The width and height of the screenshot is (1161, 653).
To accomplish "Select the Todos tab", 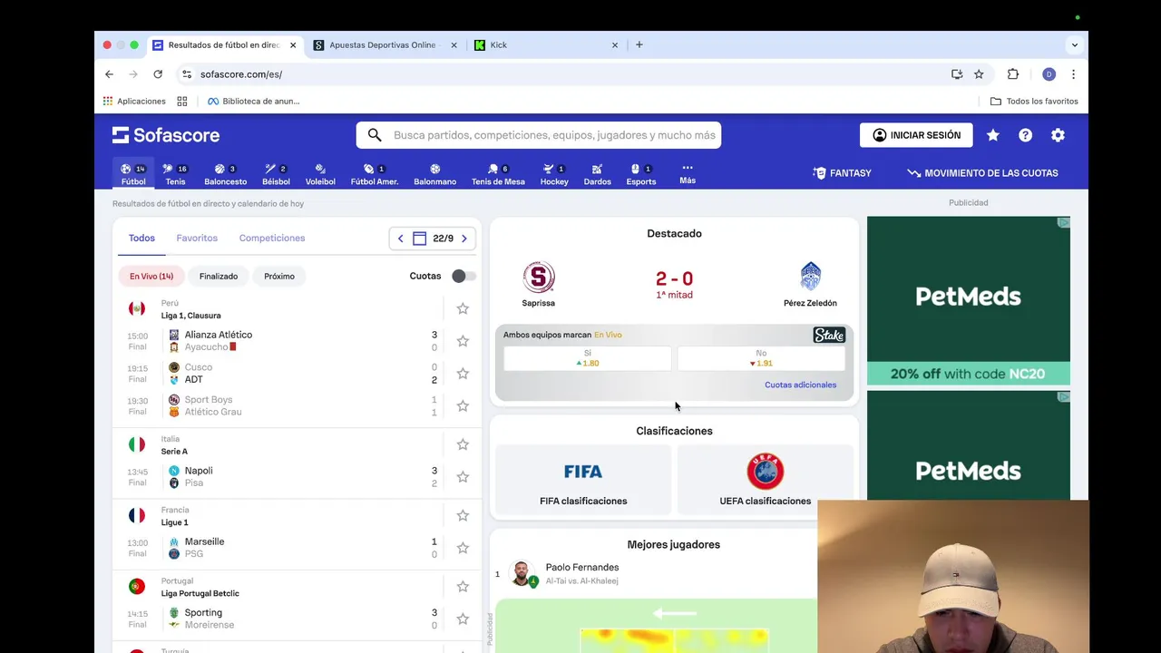I will (141, 238).
